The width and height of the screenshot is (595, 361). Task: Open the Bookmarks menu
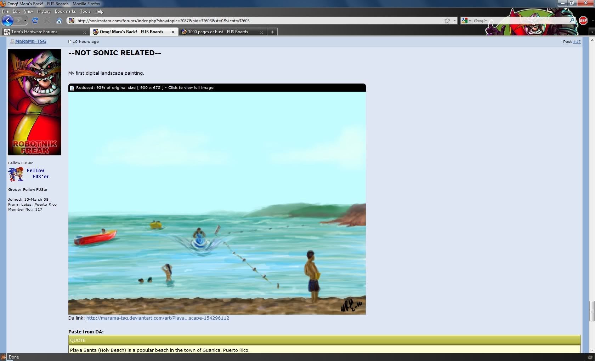pos(65,11)
